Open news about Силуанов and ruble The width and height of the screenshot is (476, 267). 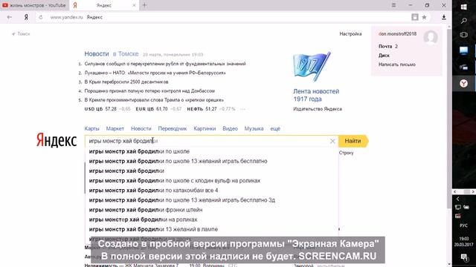point(165,64)
